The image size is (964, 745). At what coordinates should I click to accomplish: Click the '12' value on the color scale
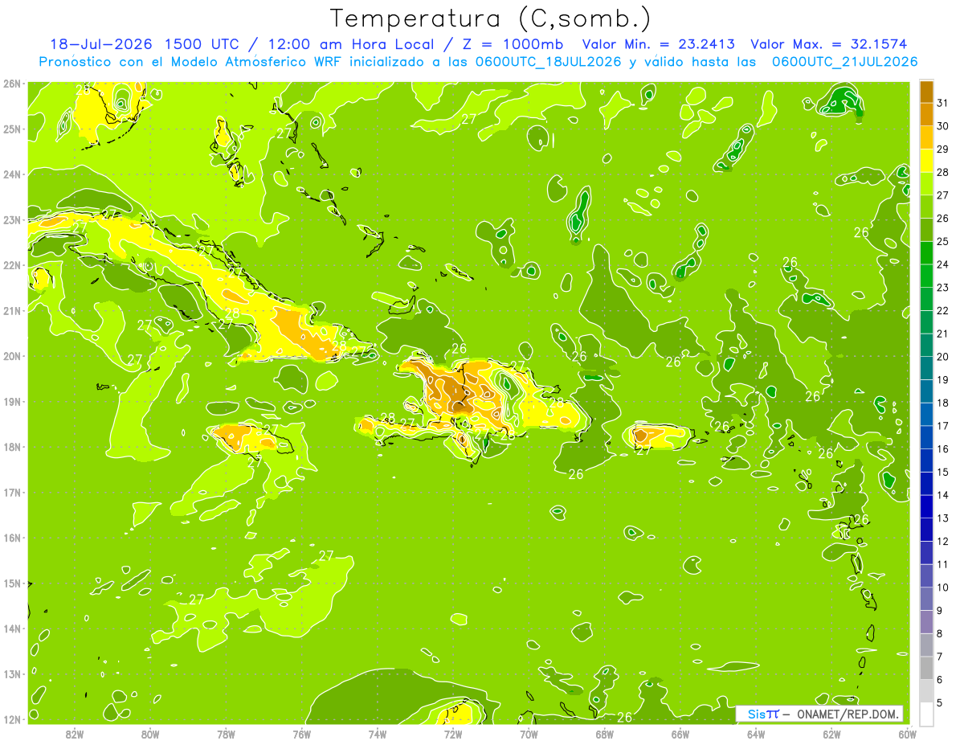coord(942,541)
